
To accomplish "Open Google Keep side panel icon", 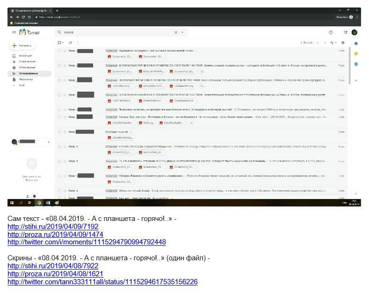I will tap(356, 54).
